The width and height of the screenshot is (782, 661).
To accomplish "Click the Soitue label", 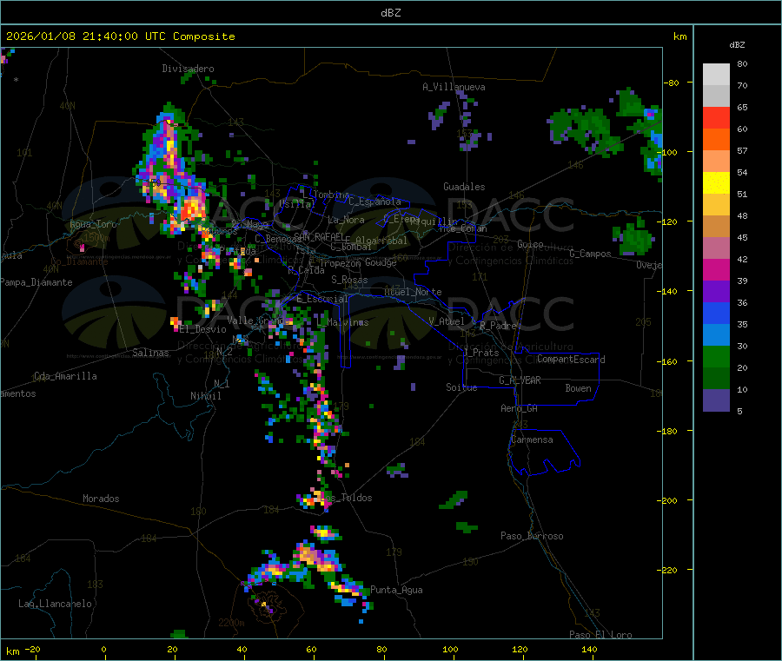I will click(x=461, y=387).
